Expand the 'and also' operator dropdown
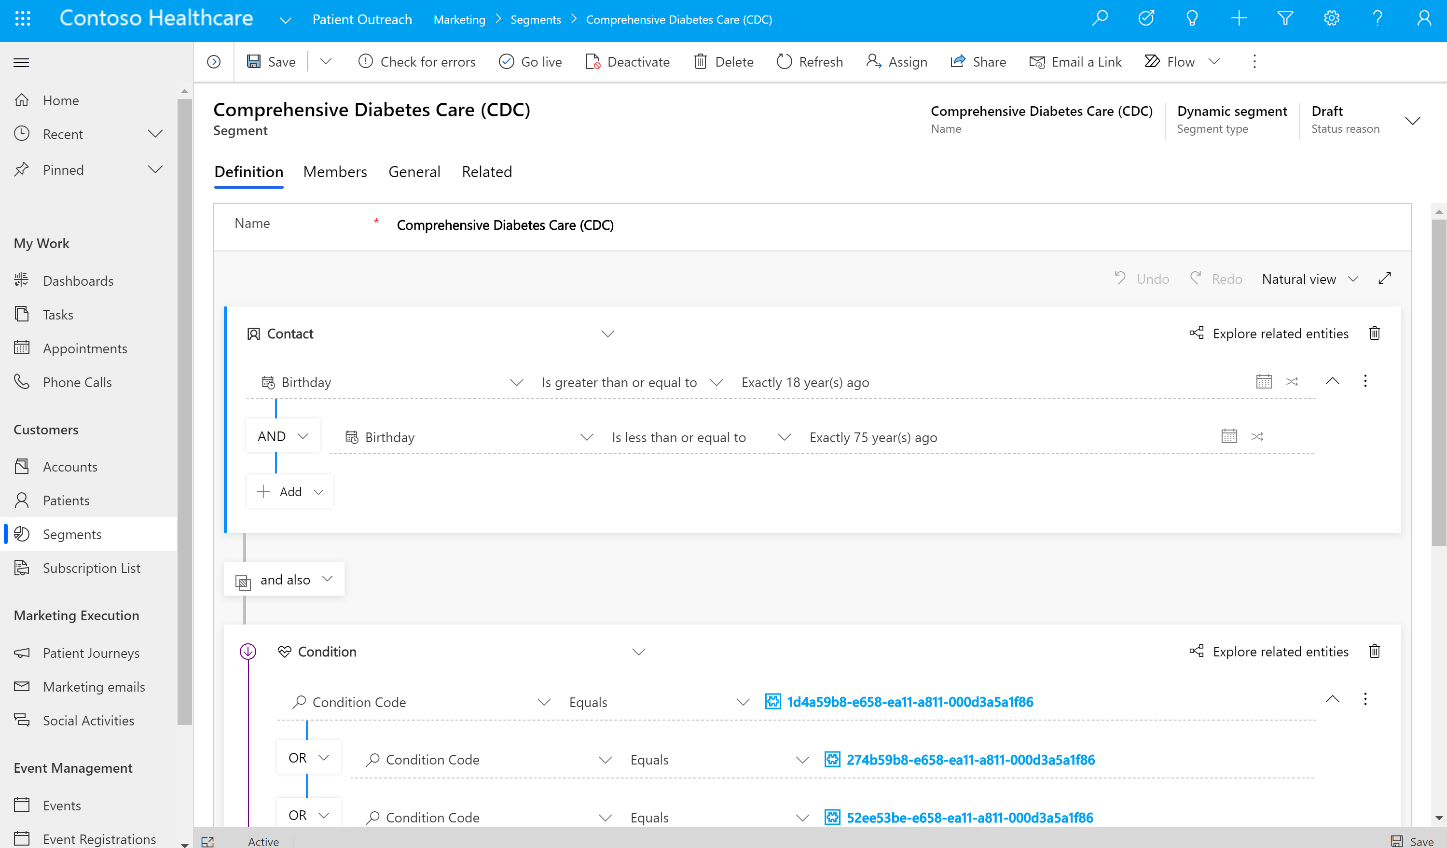1447x848 pixels. click(x=284, y=580)
